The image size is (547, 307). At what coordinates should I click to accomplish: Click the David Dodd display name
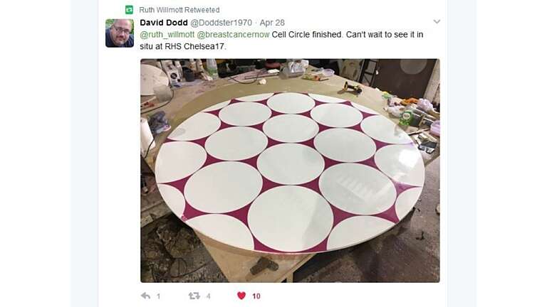click(164, 23)
